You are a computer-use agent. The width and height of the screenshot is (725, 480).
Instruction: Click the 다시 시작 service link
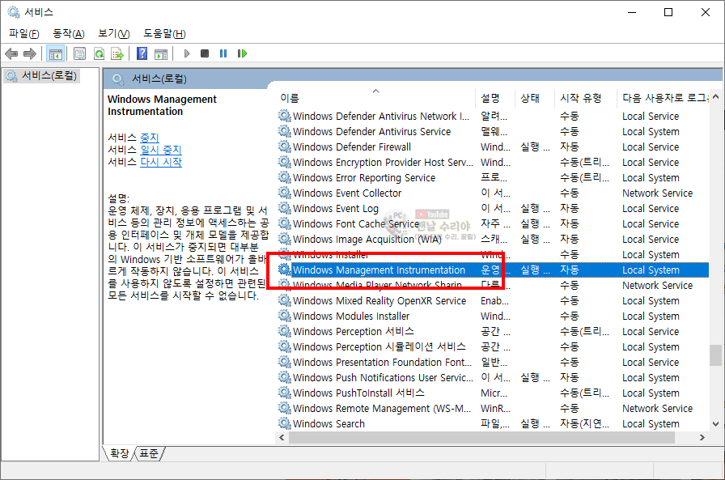pos(161,162)
